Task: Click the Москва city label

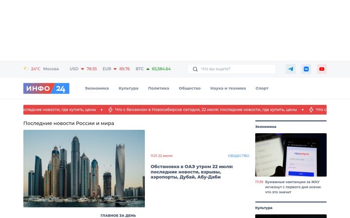Action: click(51, 69)
